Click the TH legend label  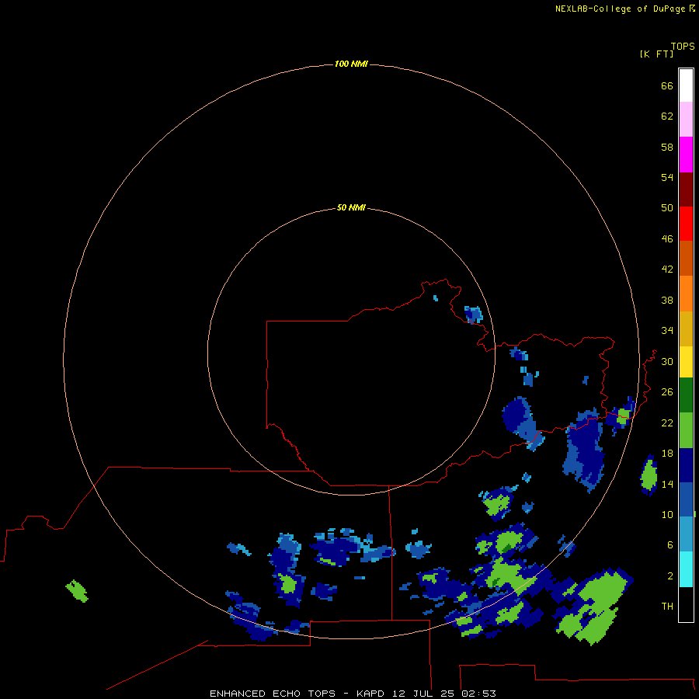pyautogui.click(x=667, y=607)
